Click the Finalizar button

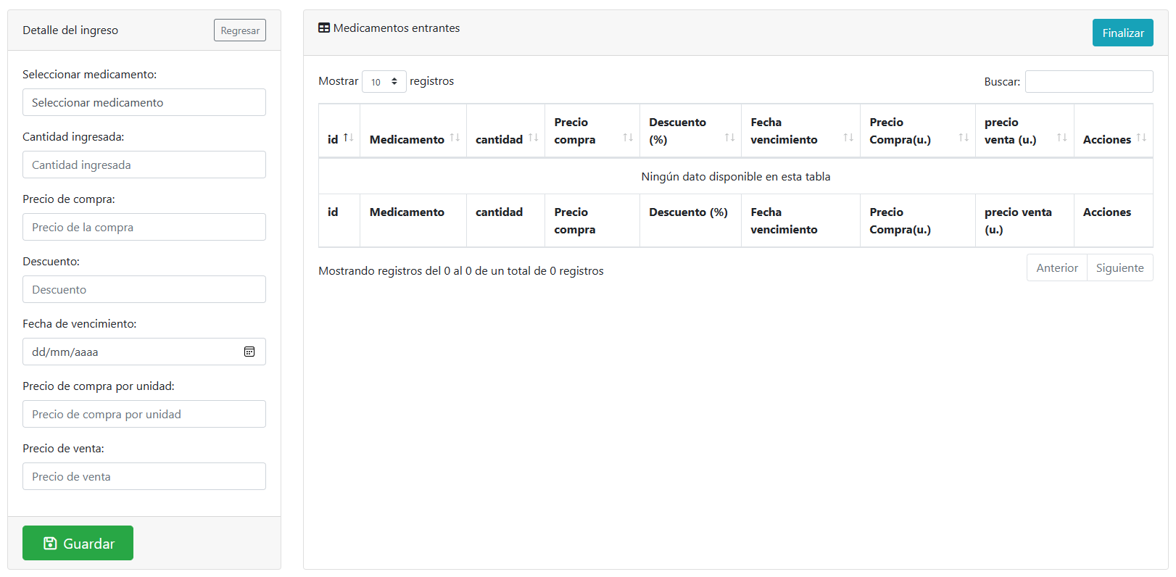[x=1122, y=33]
